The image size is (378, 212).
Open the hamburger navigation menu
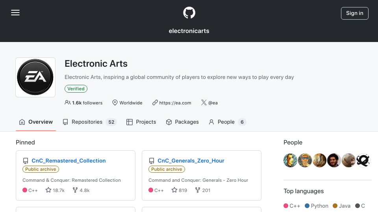(x=15, y=13)
